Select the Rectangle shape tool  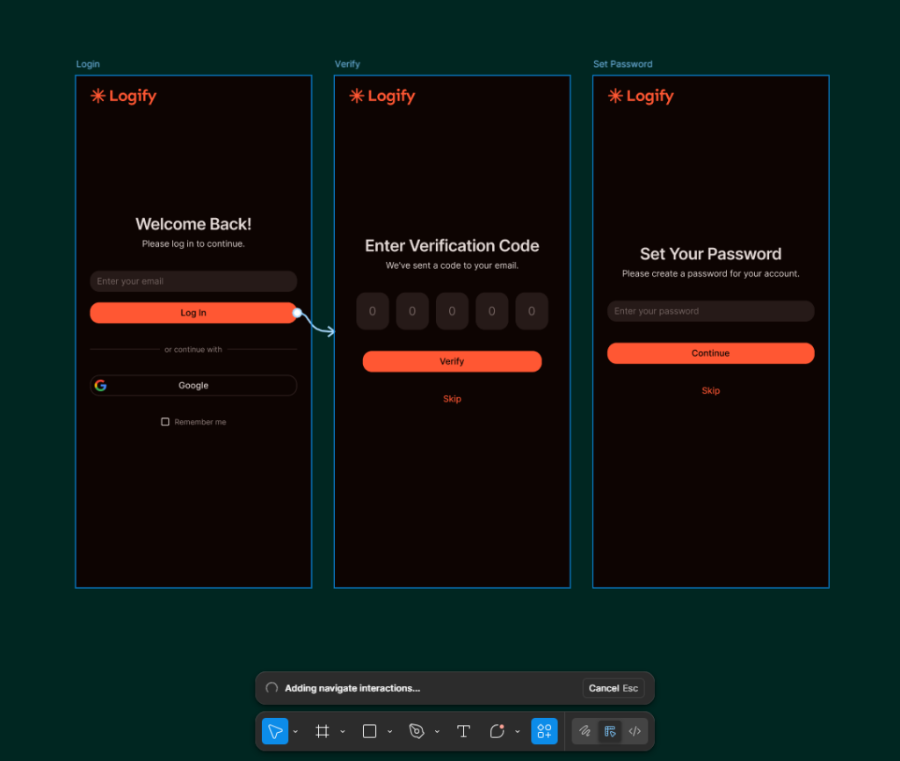point(369,731)
